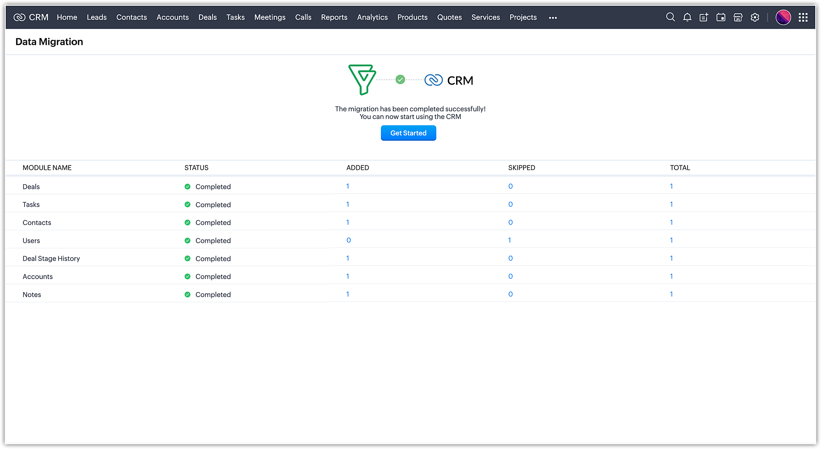Open the setup gear icon
Viewport: 821px width, 449px height.
(x=755, y=17)
